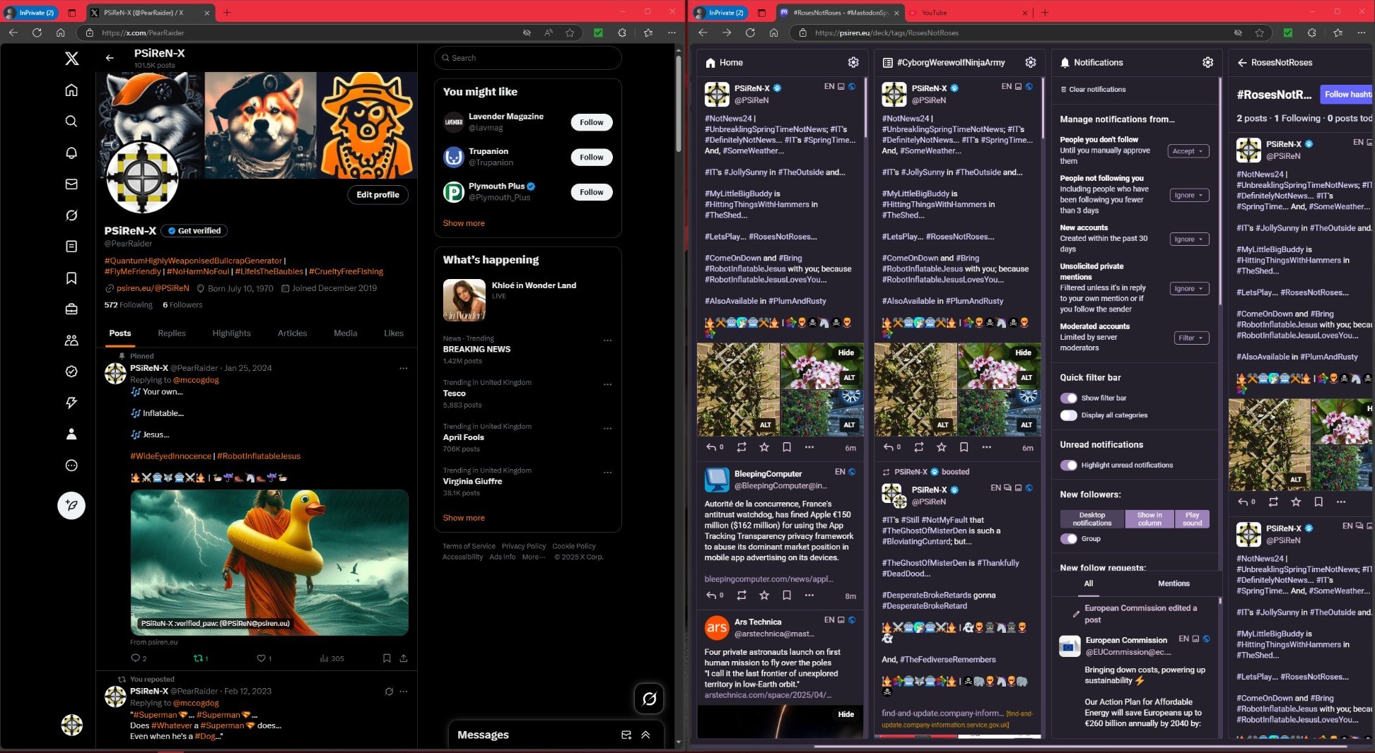Open #CyborgWerewolfNinjaArmy column settings gear
This screenshot has height=753, width=1375.
click(x=1031, y=62)
